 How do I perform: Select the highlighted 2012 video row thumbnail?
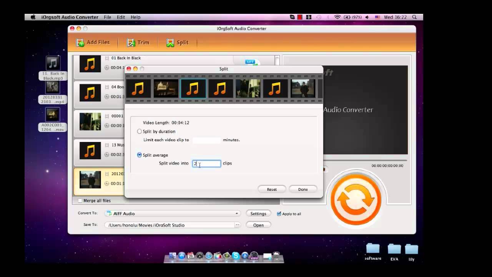coord(90,179)
